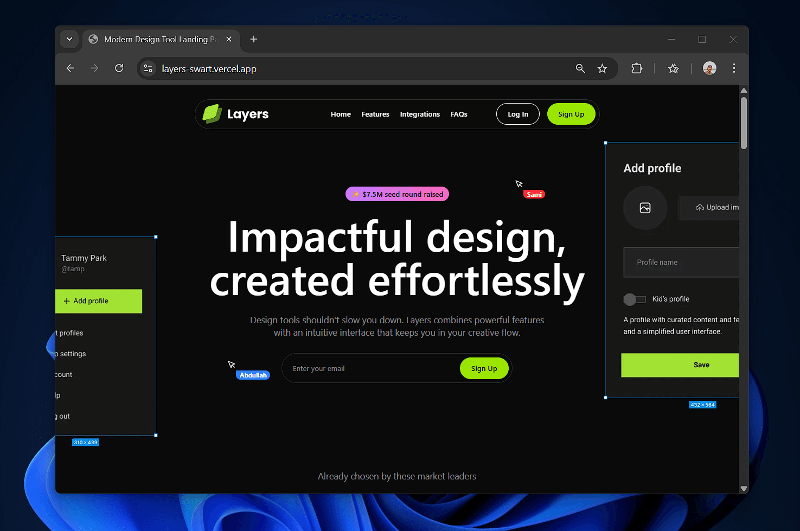
Task: Open the Chrome profile avatar
Action: (x=709, y=68)
